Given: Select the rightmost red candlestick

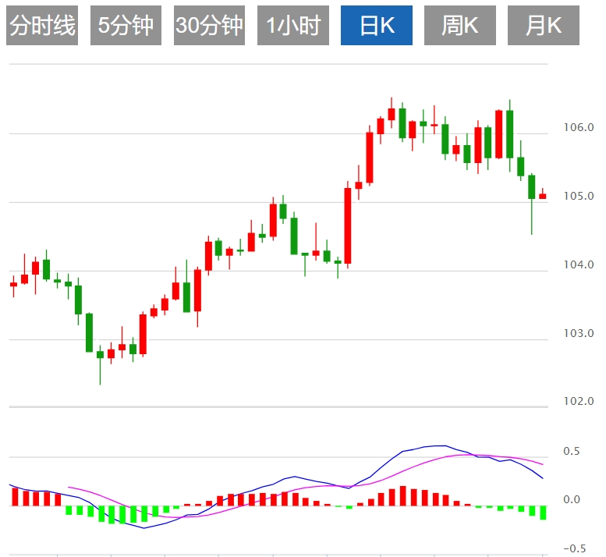Looking at the screenshot, I should click(x=543, y=196).
